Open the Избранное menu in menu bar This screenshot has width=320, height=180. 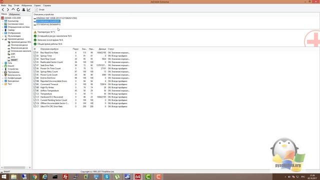(x=26, y=5)
